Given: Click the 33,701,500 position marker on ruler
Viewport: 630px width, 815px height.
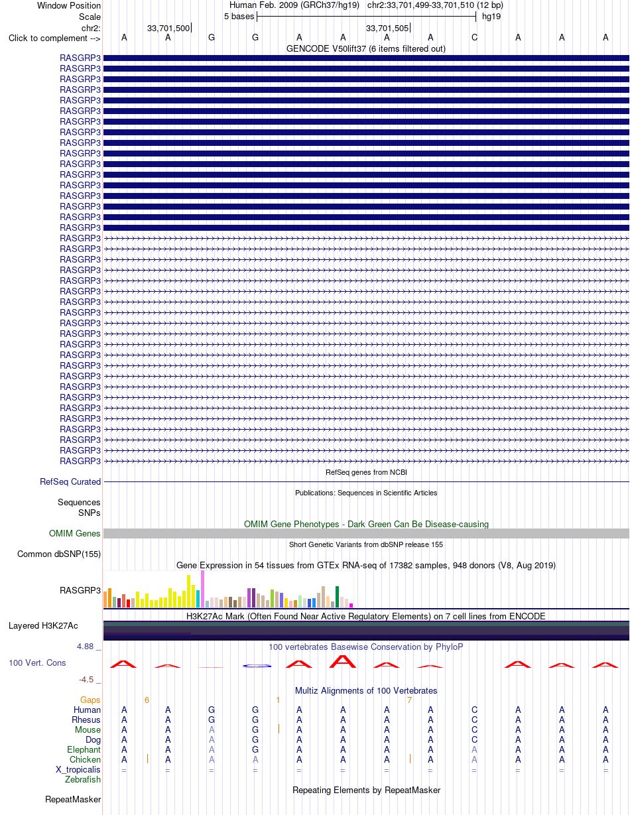Looking at the screenshot, I should 168,28.
